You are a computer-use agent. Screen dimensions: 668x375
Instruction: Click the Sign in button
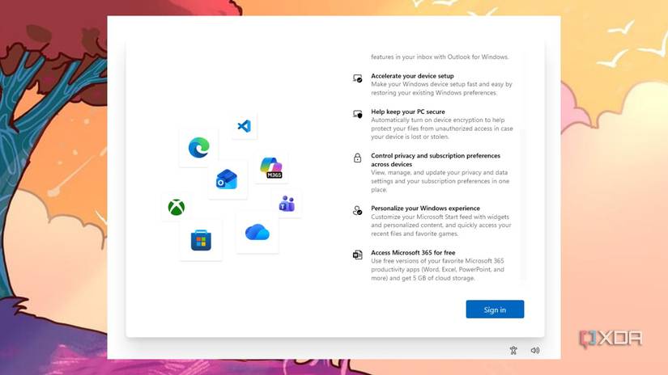click(495, 309)
